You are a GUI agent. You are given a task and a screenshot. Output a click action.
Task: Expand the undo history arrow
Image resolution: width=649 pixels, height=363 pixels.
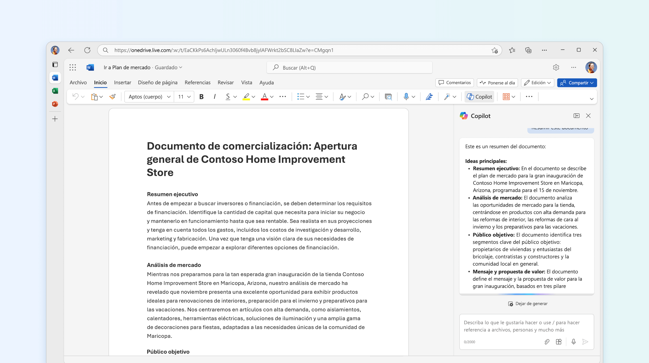coord(83,97)
